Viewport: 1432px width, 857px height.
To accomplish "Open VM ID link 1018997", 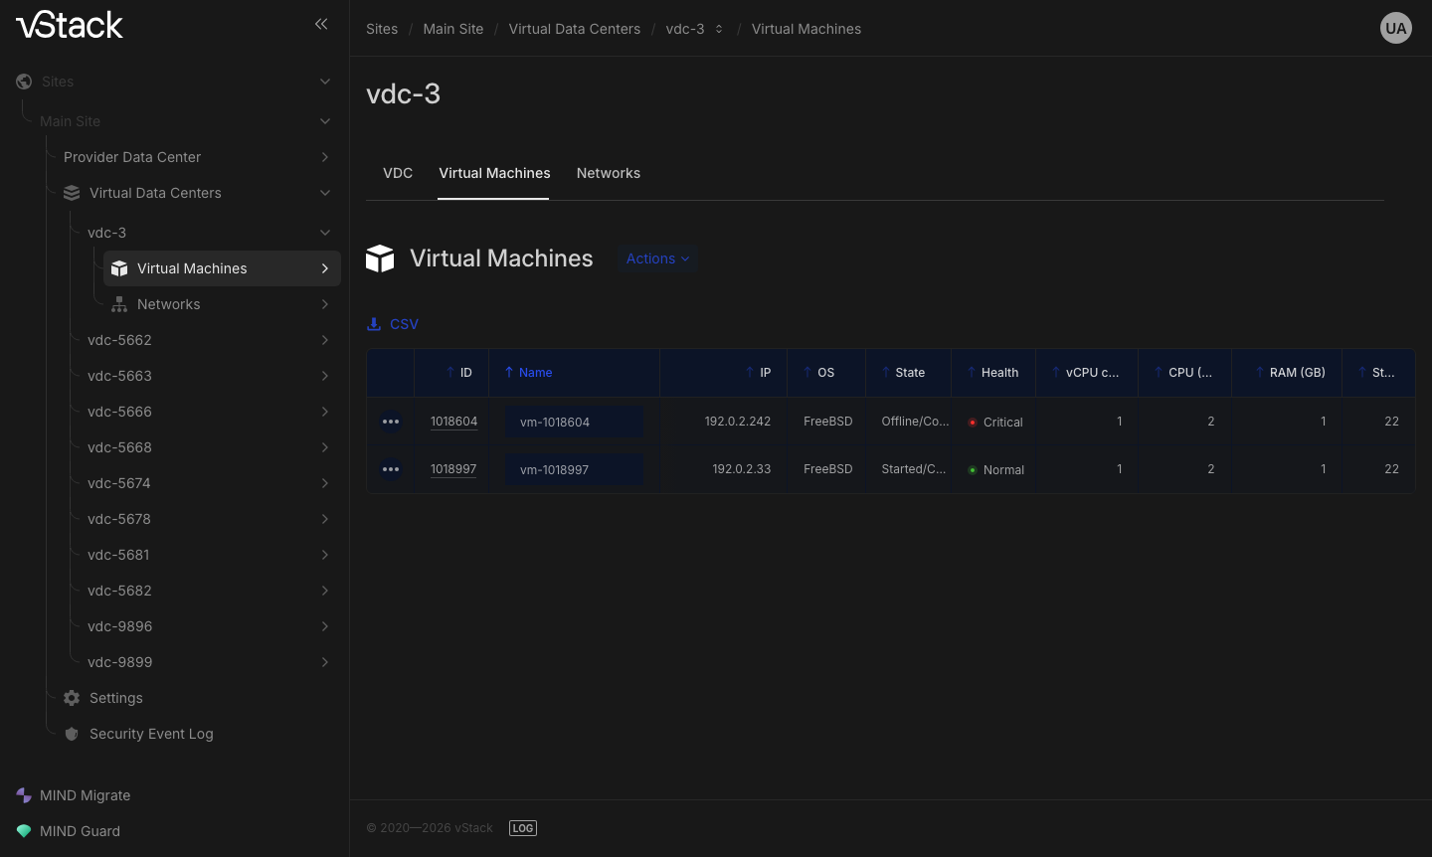I will (x=453, y=469).
